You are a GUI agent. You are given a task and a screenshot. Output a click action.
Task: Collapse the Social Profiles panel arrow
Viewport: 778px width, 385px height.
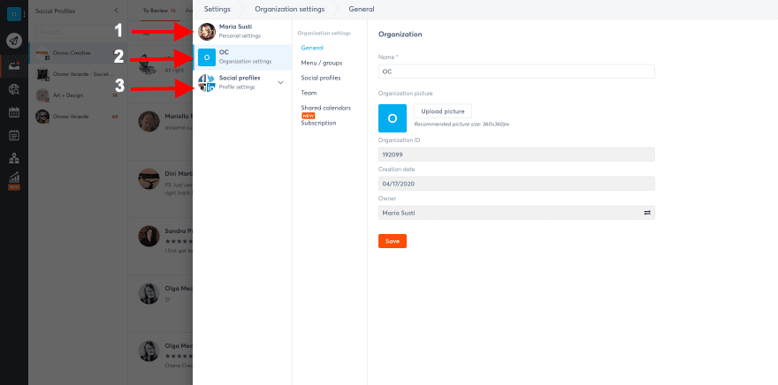coord(117,9)
